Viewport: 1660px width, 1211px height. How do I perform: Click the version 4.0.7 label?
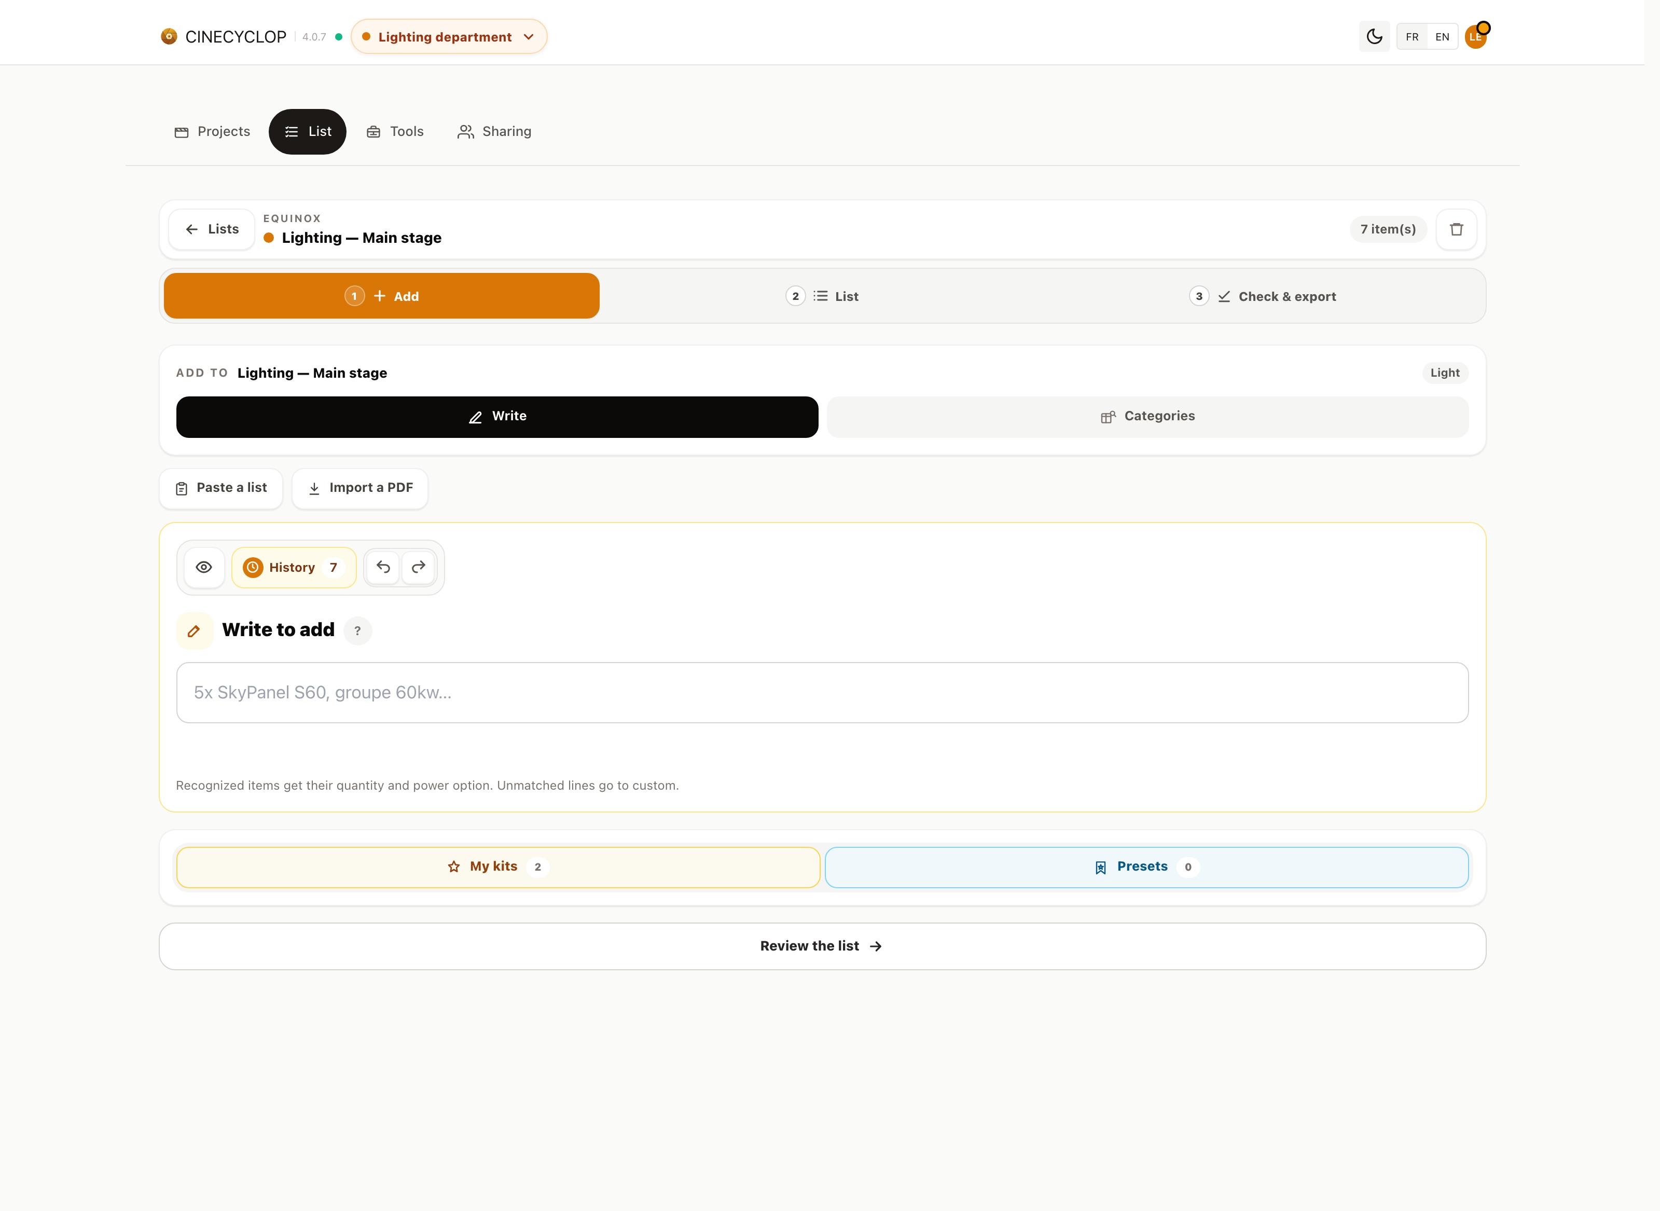[x=314, y=37]
